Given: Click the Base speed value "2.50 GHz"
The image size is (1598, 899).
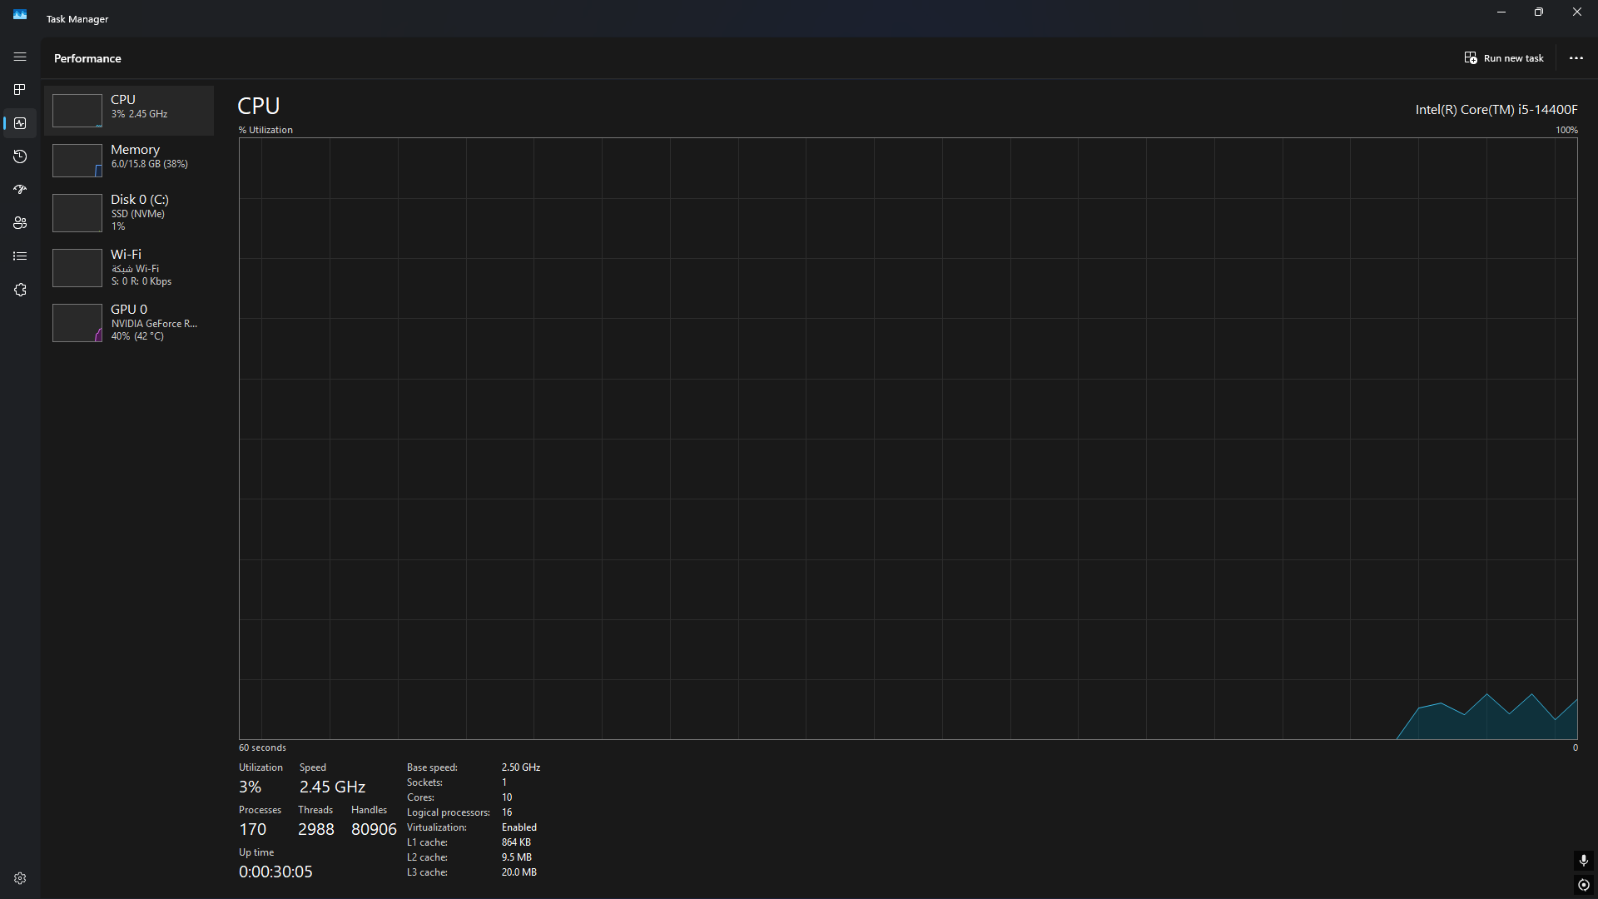Looking at the screenshot, I should click(521, 767).
